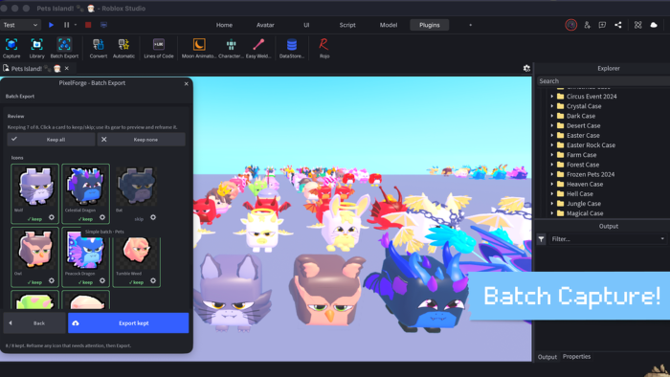Switch to the Script tab
Screen dimensions: 670x377
(347, 25)
